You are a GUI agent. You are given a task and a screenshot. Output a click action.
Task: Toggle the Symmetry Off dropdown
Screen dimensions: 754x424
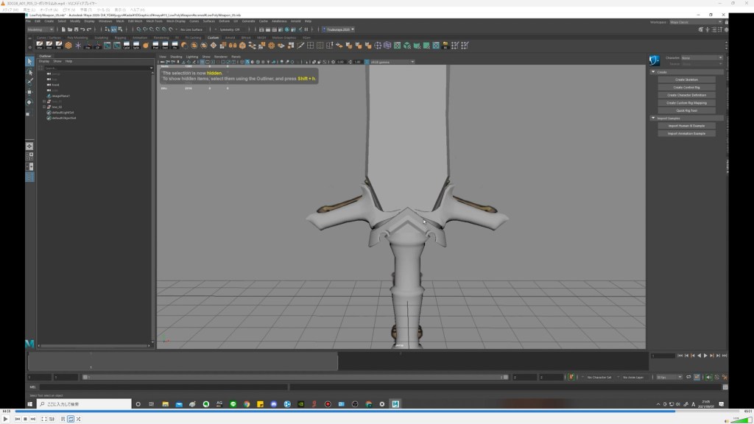coord(231,29)
